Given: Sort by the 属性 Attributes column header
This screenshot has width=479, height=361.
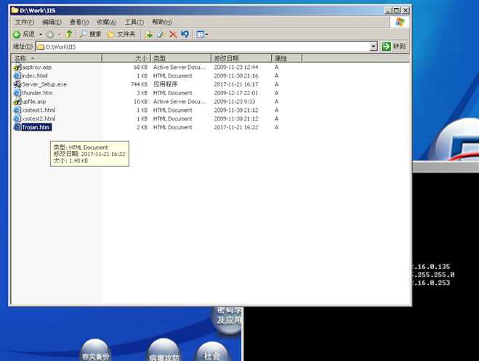Looking at the screenshot, I should click(x=286, y=58).
